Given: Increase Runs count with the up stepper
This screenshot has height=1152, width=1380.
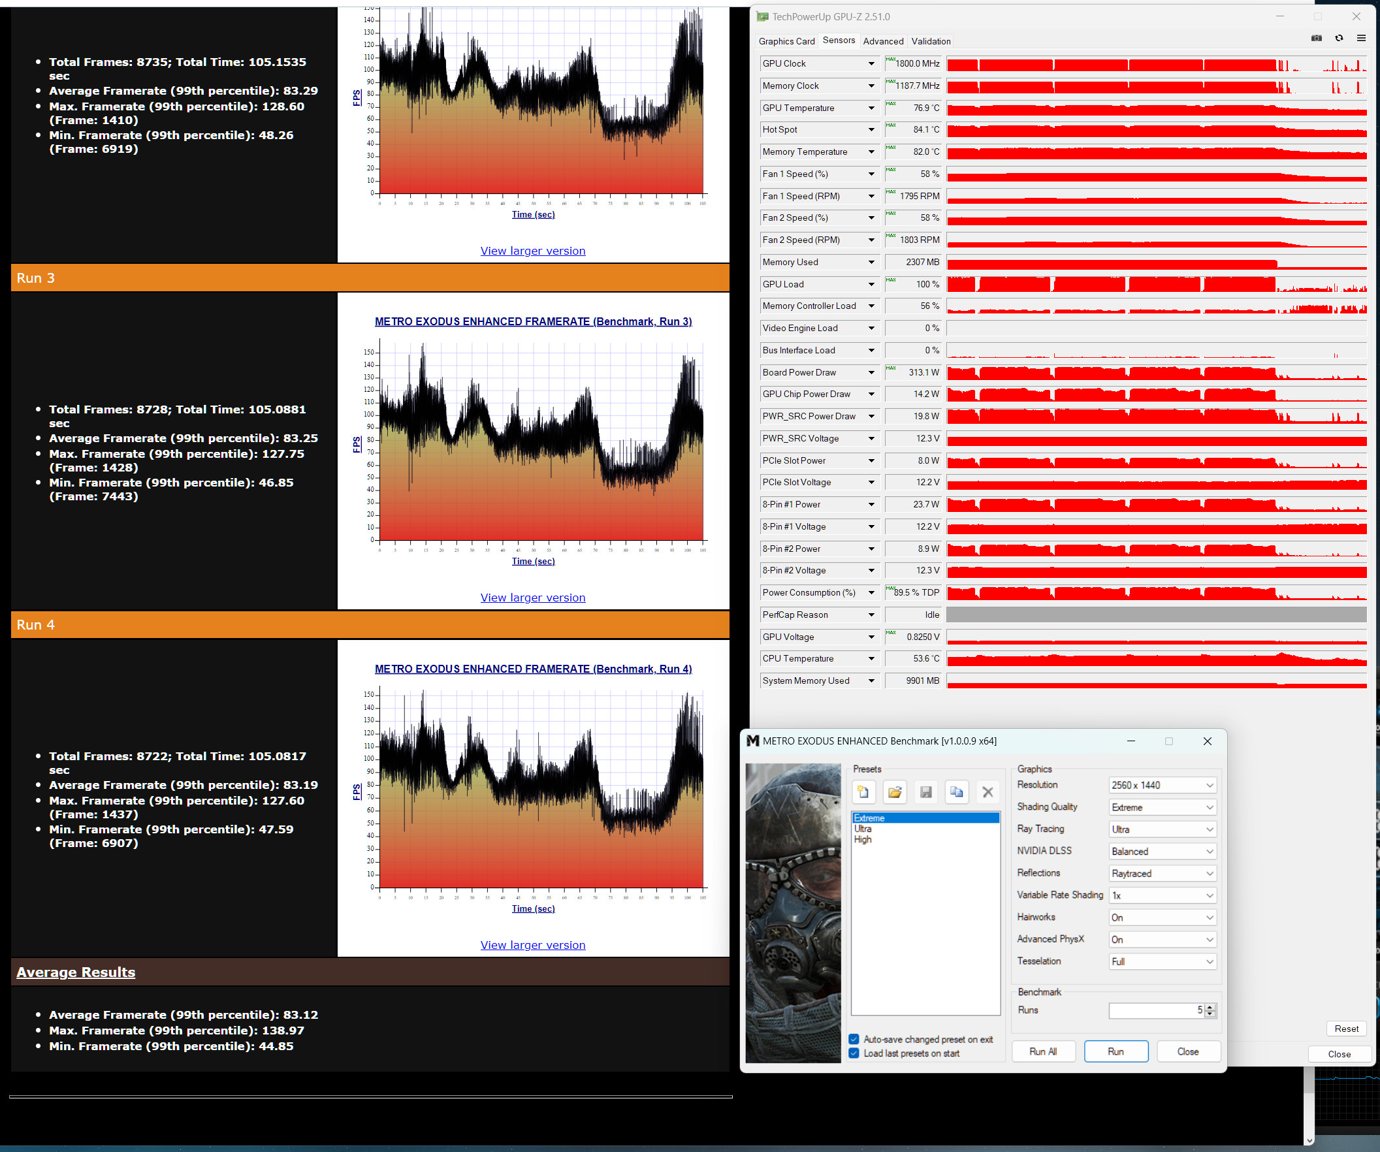Looking at the screenshot, I should [x=1210, y=1007].
